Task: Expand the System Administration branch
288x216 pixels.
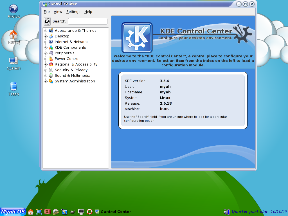Action: click(x=46, y=81)
